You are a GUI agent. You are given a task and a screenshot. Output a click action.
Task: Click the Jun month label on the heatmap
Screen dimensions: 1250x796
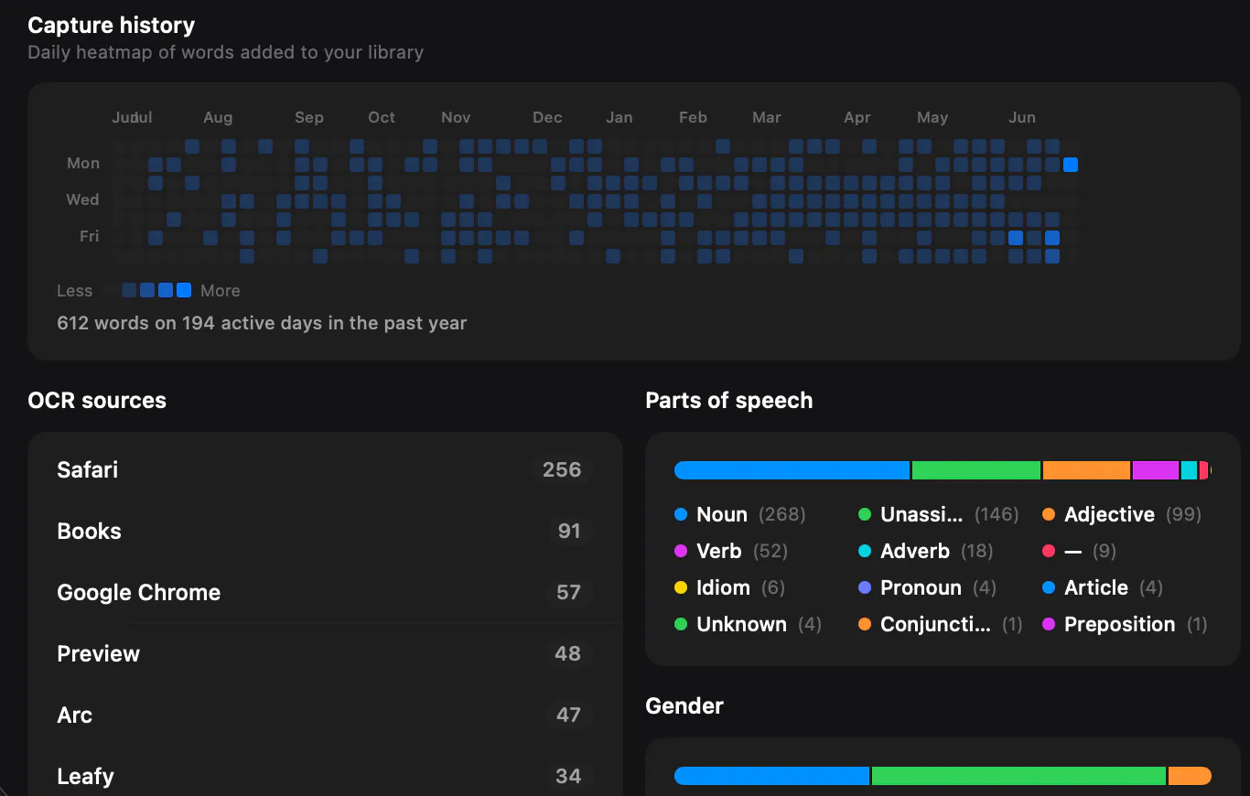pos(1022,117)
